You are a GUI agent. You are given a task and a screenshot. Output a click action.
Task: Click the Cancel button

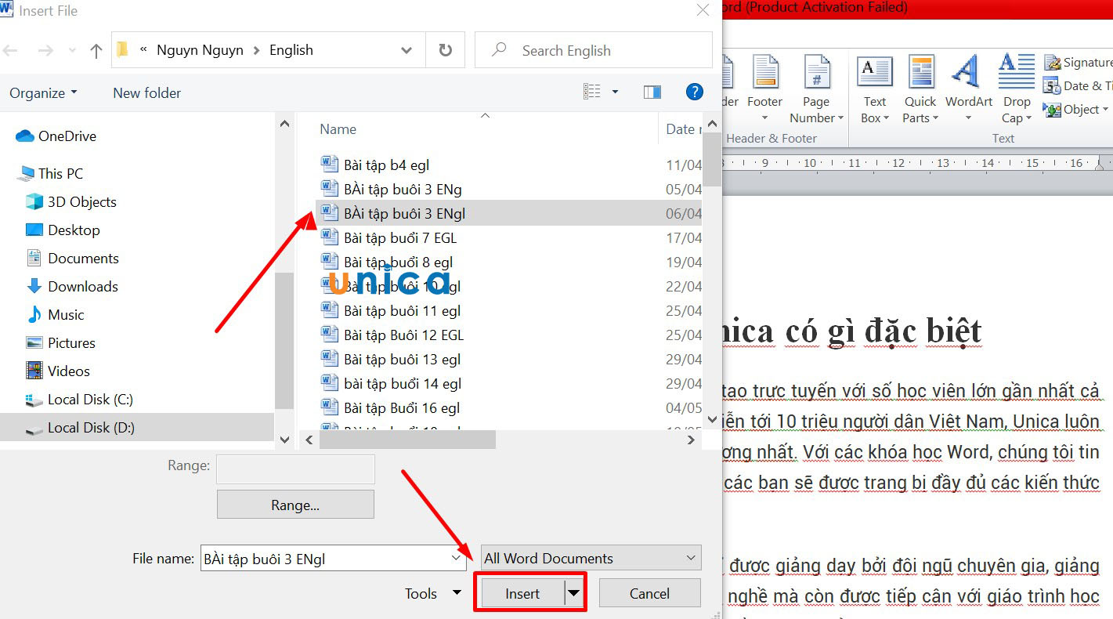(649, 593)
